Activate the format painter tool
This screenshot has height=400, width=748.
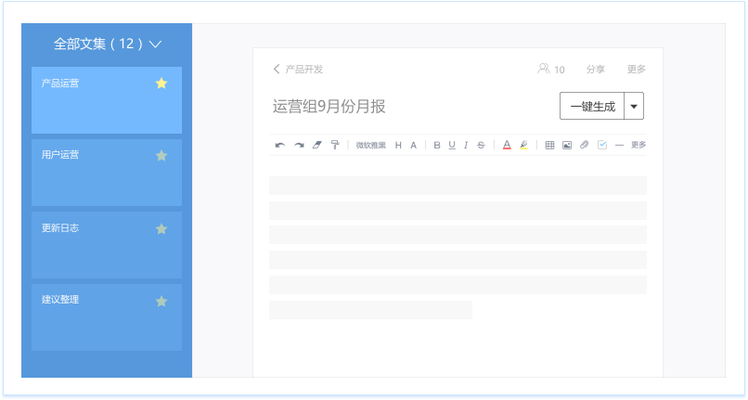pyautogui.click(x=335, y=145)
